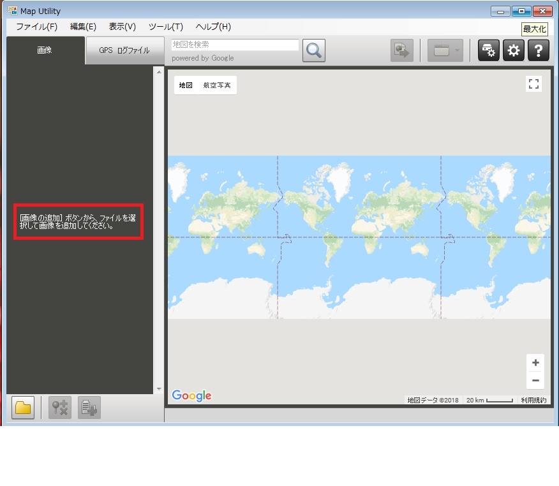Screen dimensions: 559x486
Task: Click the map search input field
Action: [233, 45]
